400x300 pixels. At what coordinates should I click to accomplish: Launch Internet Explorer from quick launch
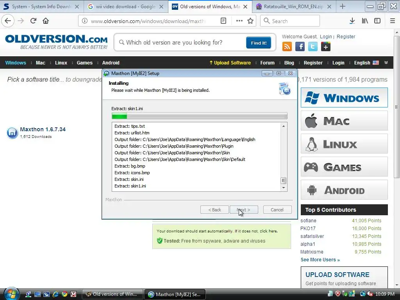(x=55, y=294)
